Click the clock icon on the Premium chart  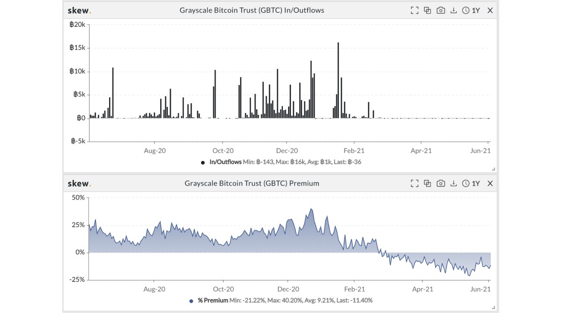click(x=466, y=183)
